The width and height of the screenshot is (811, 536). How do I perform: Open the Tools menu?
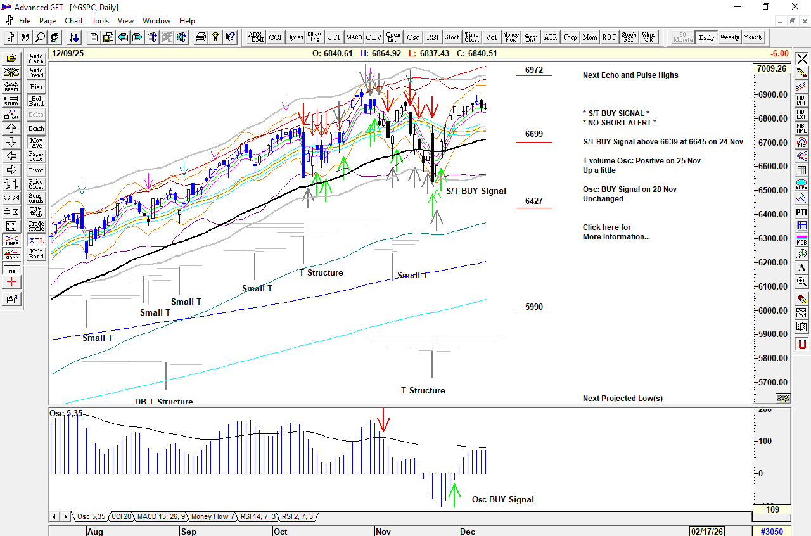pos(100,21)
